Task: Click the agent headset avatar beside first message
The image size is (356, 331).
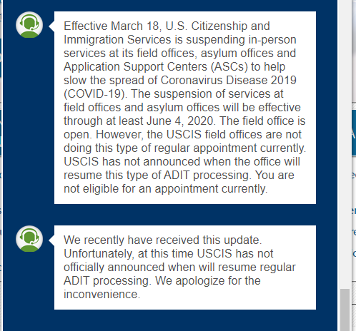Action: 29,25
